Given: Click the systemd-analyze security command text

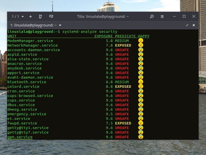Looking at the screenshot, I should tap(90, 32).
